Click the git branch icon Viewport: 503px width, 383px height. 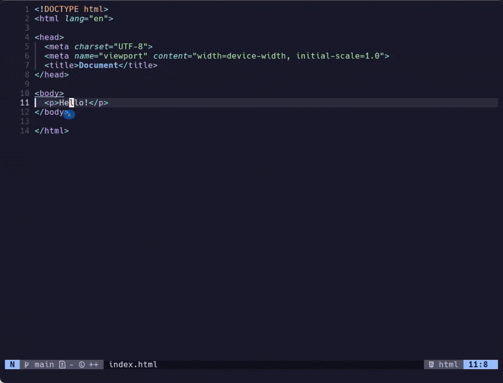26,364
